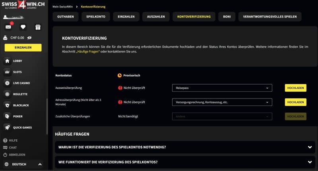
Task: Upload document for Ausweisüberprüfung via Hochladen
Action: coord(295,88)
